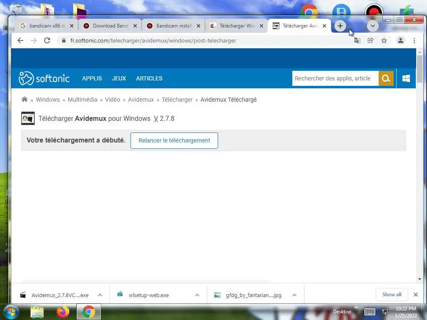
Task: Open Windows breadcrumb link
Action: [x=48, y=100]
